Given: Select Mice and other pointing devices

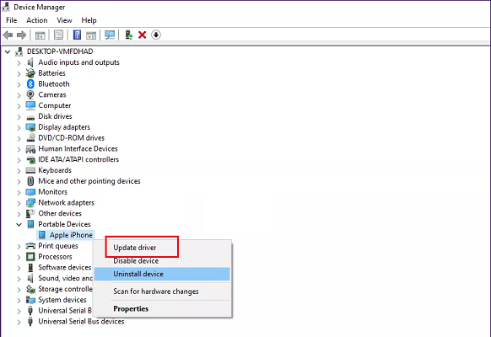Looking at the screenshot, I should click(89, 181).
